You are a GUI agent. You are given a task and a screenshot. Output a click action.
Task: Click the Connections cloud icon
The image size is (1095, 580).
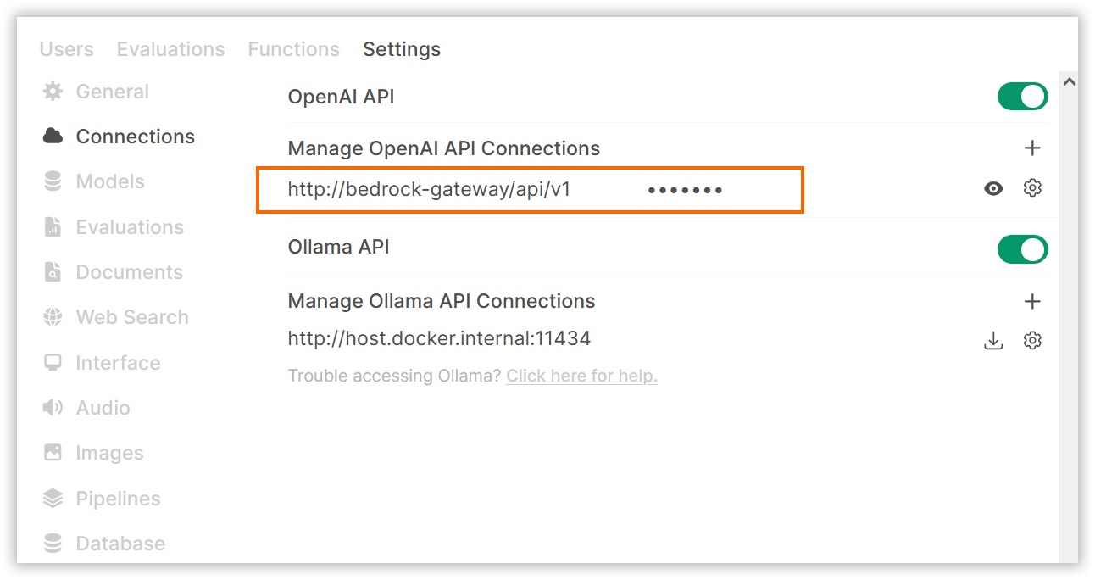[x=53, y=137]
